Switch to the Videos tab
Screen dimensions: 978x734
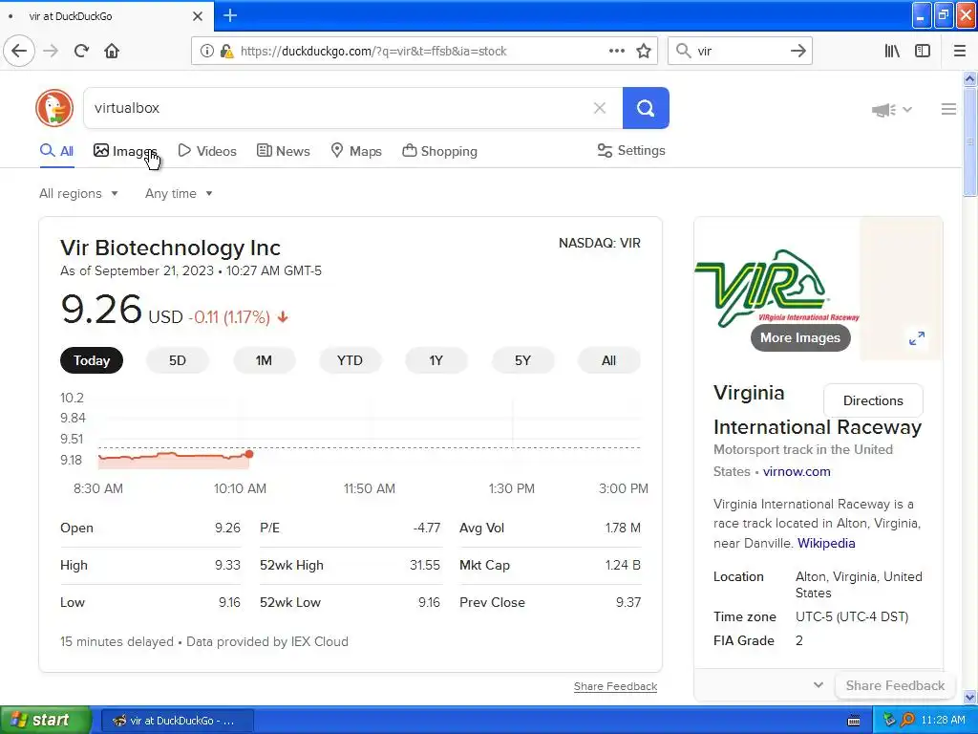coord(207,151)
